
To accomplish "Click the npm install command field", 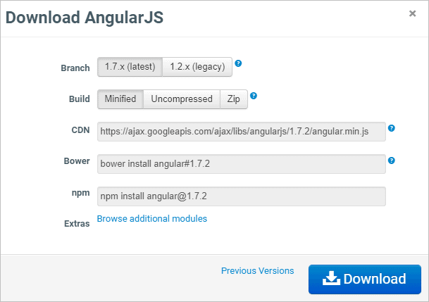I will (x=242, y=196).
